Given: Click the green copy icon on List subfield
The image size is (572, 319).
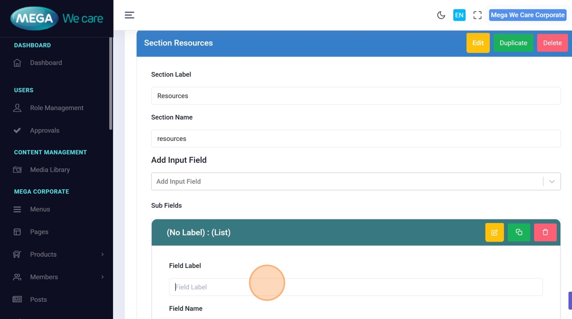Looking at the screenshot, I should pyautogui.click(x=519, y=232).
